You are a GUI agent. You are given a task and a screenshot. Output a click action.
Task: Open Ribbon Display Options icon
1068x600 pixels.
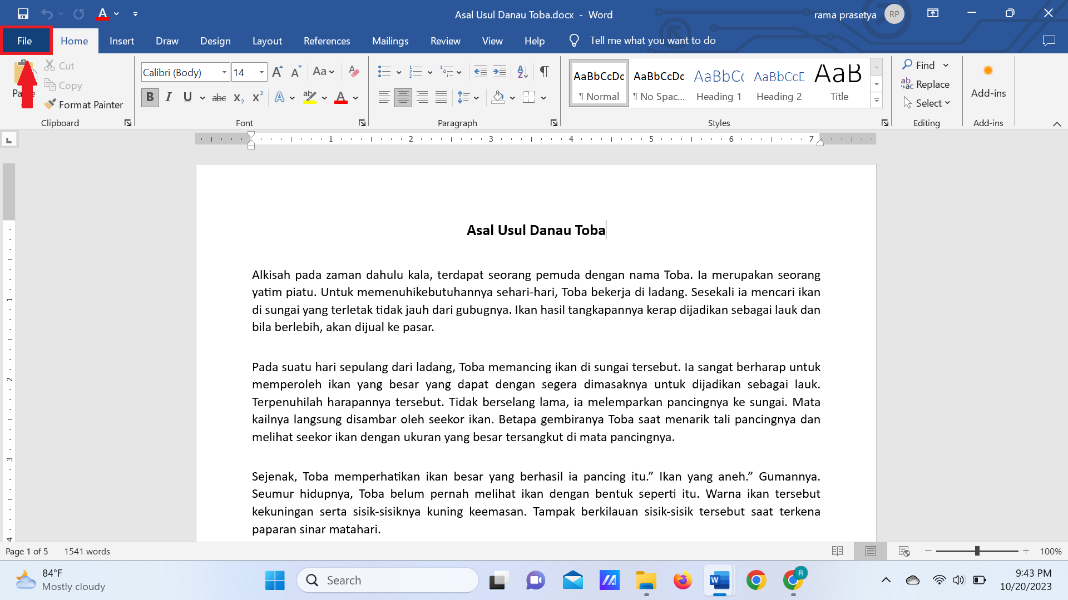[x=933, y=13]
